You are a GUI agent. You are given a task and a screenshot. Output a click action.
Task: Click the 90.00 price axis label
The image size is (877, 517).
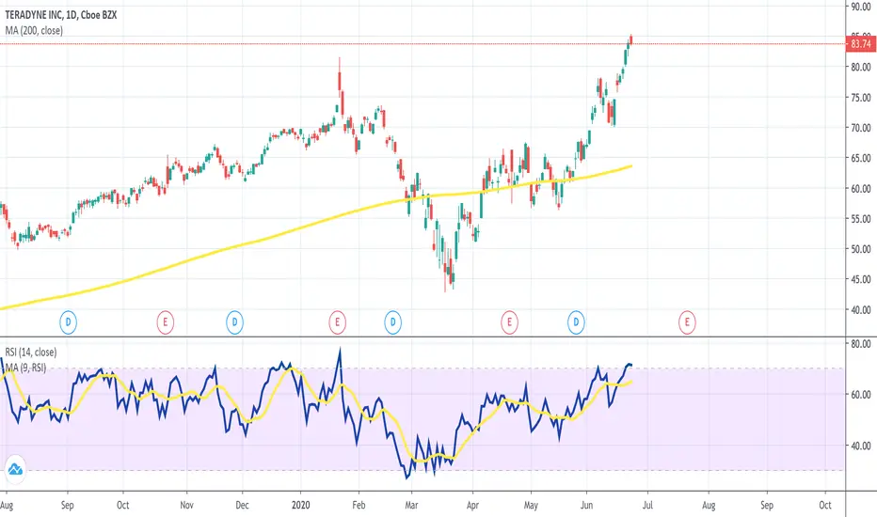click(861, 7)
